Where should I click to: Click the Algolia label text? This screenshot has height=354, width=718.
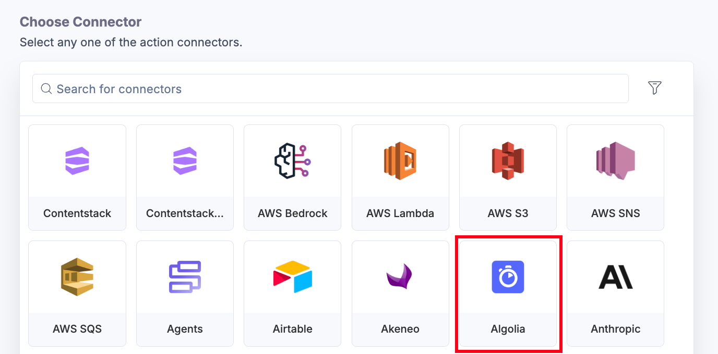pyautogui.click(x=508, y=328)
